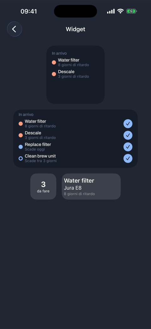Viewport: 151px width, 329px height.
Task: Tap orange dot beside Water filter in medium widget
Action: [21, 124]
